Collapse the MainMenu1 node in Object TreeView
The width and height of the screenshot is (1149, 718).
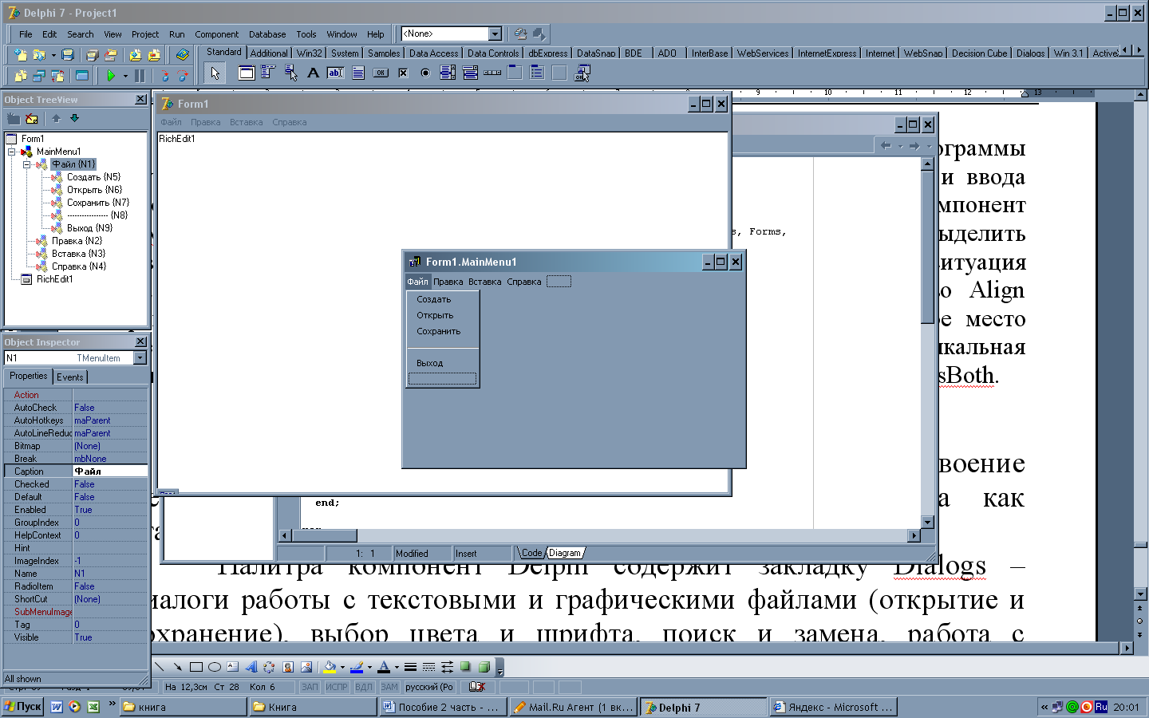point(11,152)
